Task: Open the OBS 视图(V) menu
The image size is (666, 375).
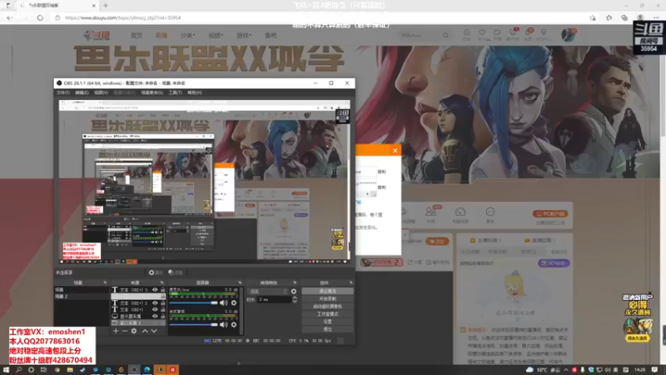Action: click(x=101, y=92)
